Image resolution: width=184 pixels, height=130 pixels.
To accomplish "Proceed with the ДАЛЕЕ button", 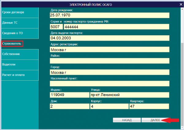I will tap(155, 120).
